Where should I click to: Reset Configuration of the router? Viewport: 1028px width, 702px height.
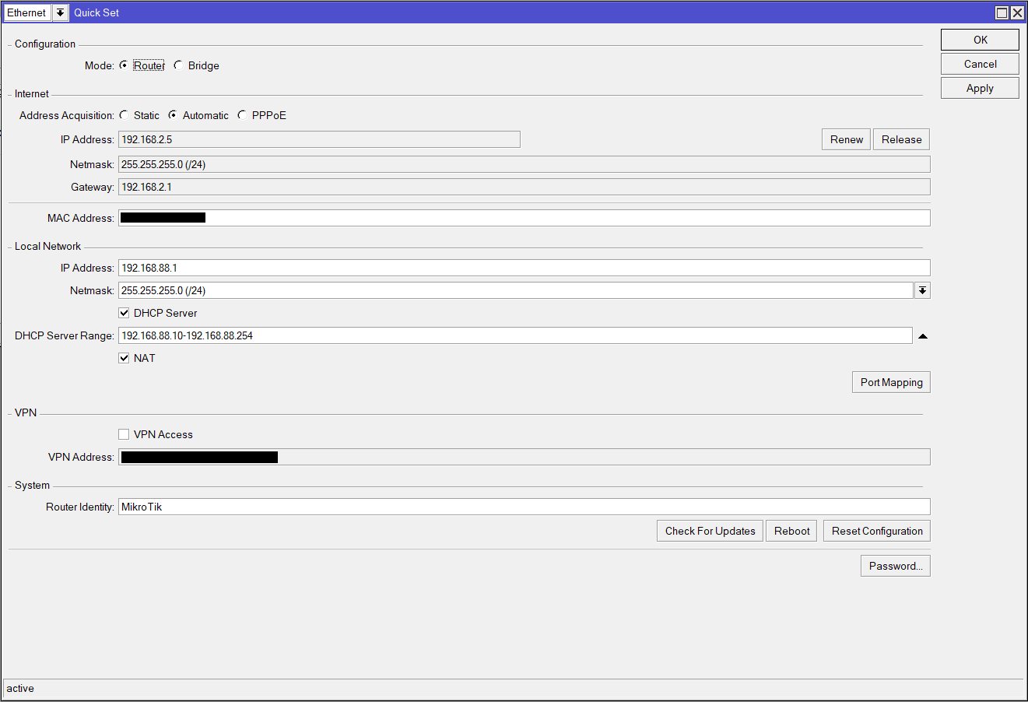pyautogui.click(x=876, y=530)
